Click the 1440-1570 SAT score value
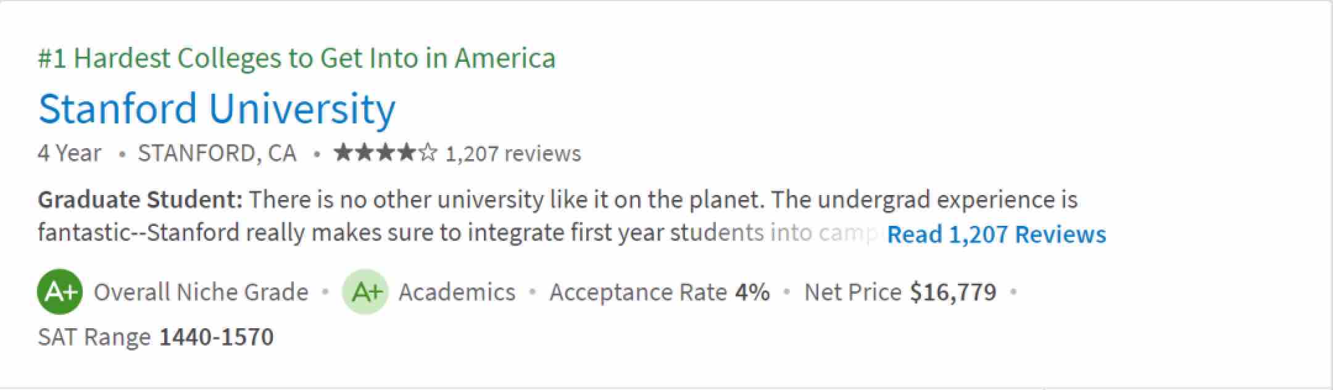The image size is (1333, 390). click(x=216, y=337)
